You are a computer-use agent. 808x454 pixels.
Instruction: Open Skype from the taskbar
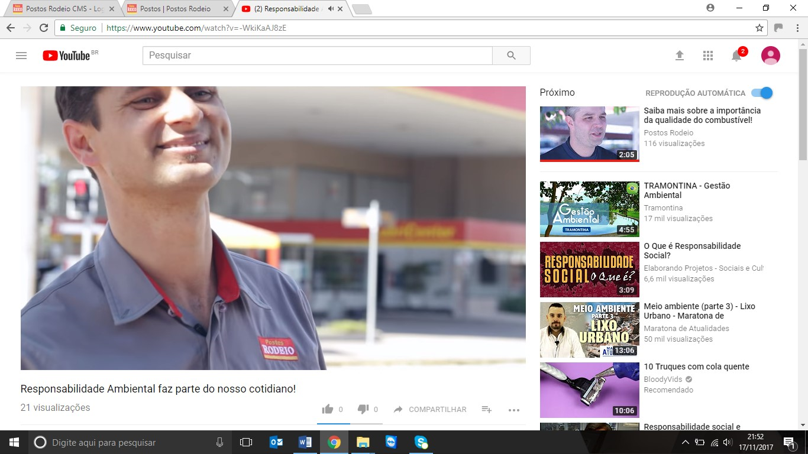(x=421, y=442)
